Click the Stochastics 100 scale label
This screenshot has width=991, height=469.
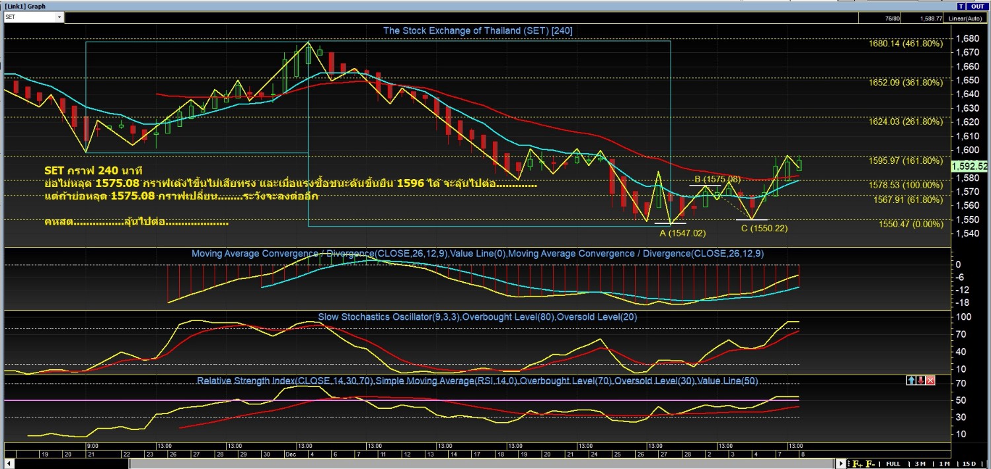(964, 316)
